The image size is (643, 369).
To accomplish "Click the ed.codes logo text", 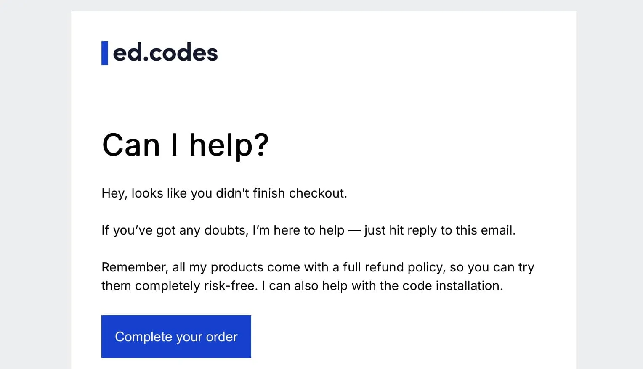I will (165, 53).
